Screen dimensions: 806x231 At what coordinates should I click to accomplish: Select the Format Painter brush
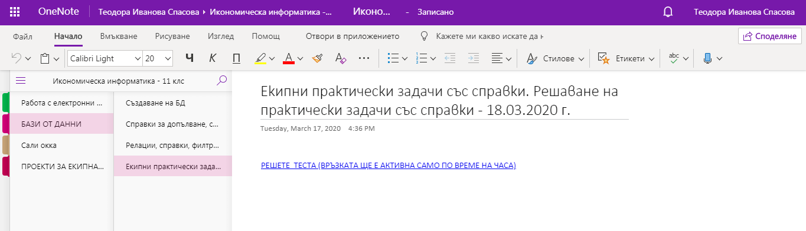tap(317, 58)
